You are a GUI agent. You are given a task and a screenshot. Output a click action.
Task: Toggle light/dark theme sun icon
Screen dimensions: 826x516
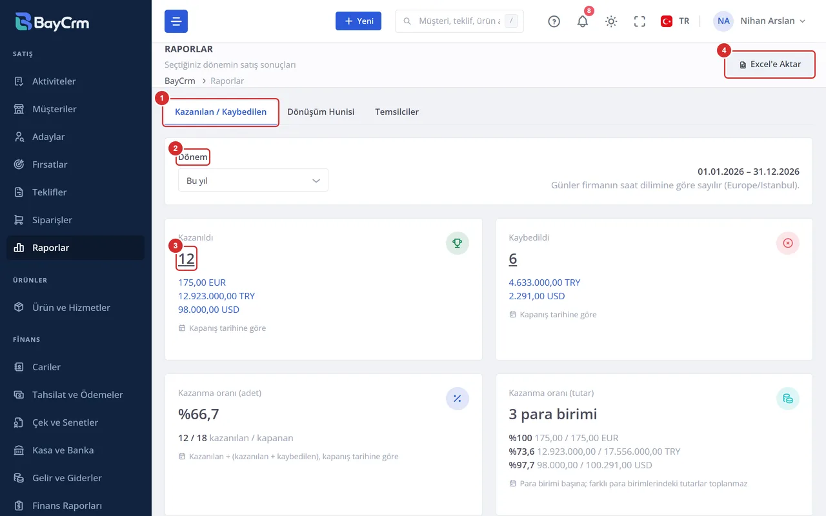click(x=611, y=21)
